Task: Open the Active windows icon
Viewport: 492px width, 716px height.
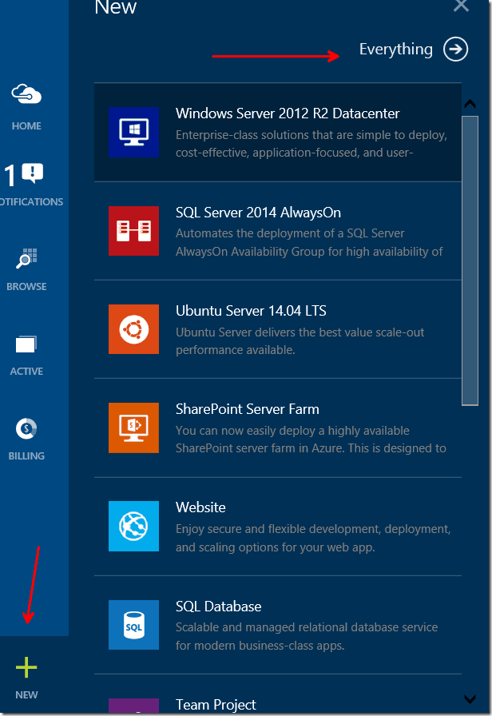Action: (26, 344)
